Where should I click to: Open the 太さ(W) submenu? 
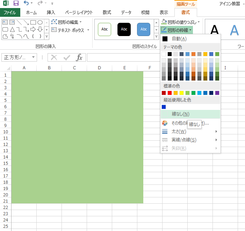pos(190,132)
